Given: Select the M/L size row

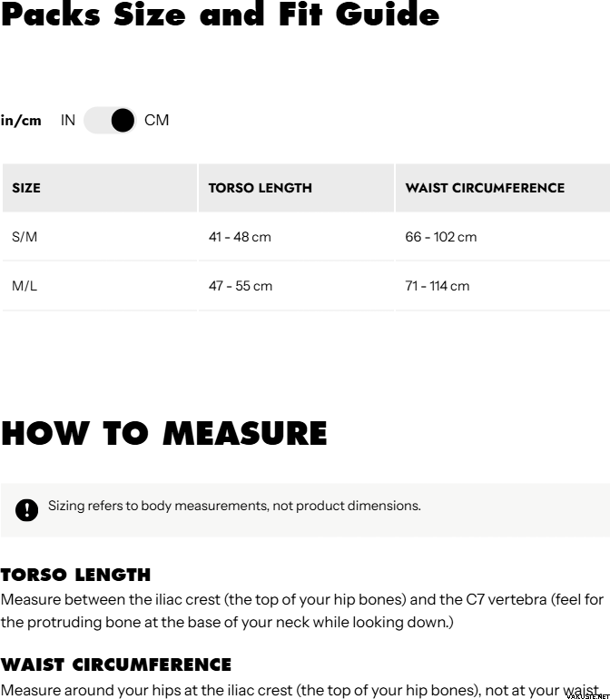Looking at the screenshot, I should coord(25,286).
